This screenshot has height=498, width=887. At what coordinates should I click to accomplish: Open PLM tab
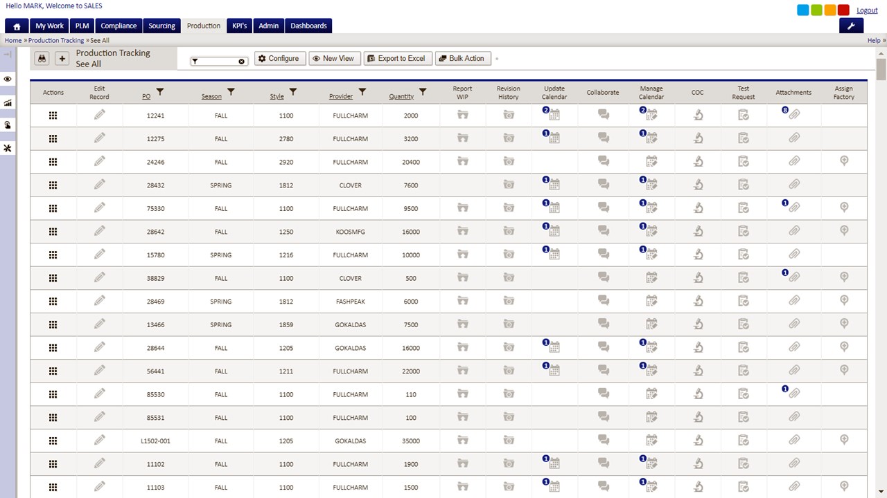coord(82,26)
